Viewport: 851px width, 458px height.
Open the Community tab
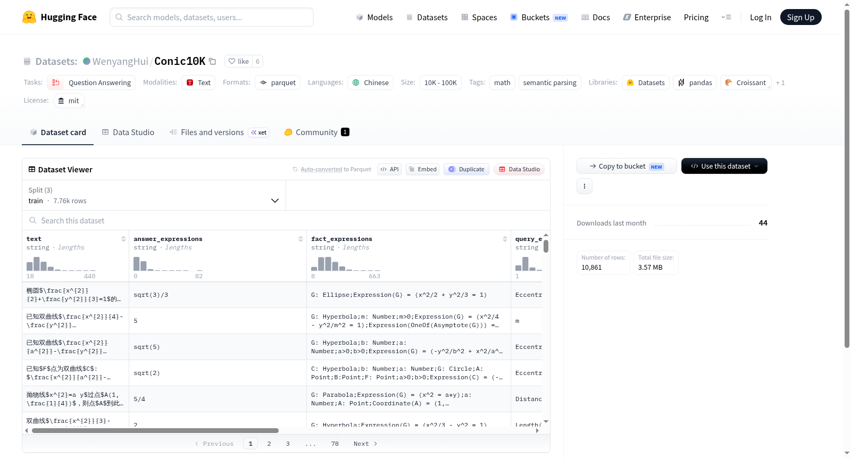(316, 132)
